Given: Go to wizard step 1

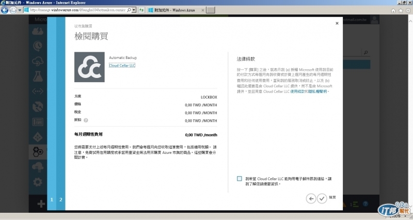Looking at the screenshot, I should coord(52,199).
